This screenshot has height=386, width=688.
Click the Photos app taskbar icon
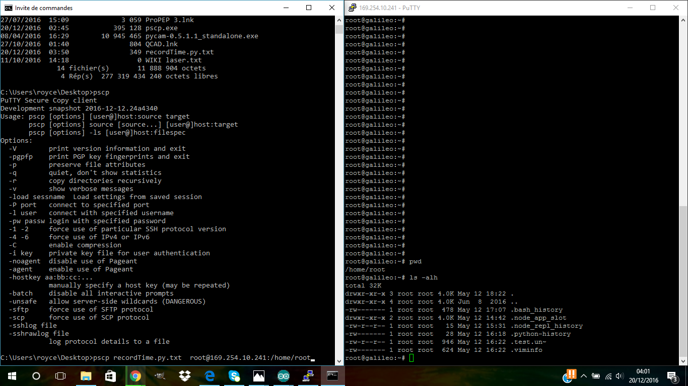tap(258, 375)
